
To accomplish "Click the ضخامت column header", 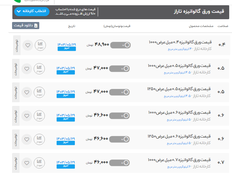I will tap(223, 26).
